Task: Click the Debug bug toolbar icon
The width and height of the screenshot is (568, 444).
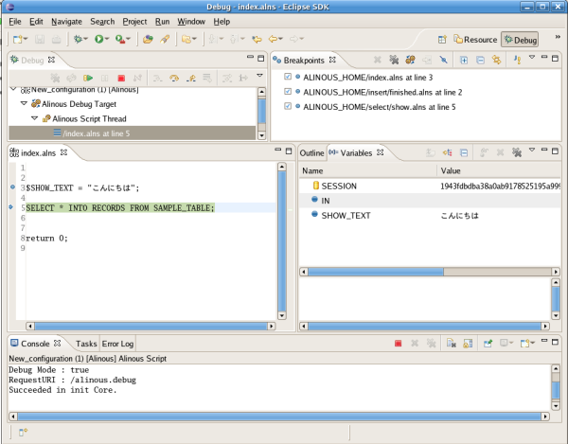Action: 78,39
